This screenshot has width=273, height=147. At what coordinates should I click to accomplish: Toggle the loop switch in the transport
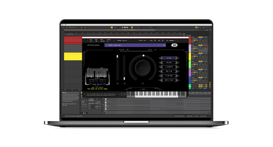pyautogui.click(x=151, y=28)
